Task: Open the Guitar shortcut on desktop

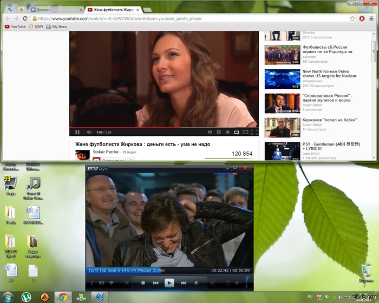Action: 33,188
